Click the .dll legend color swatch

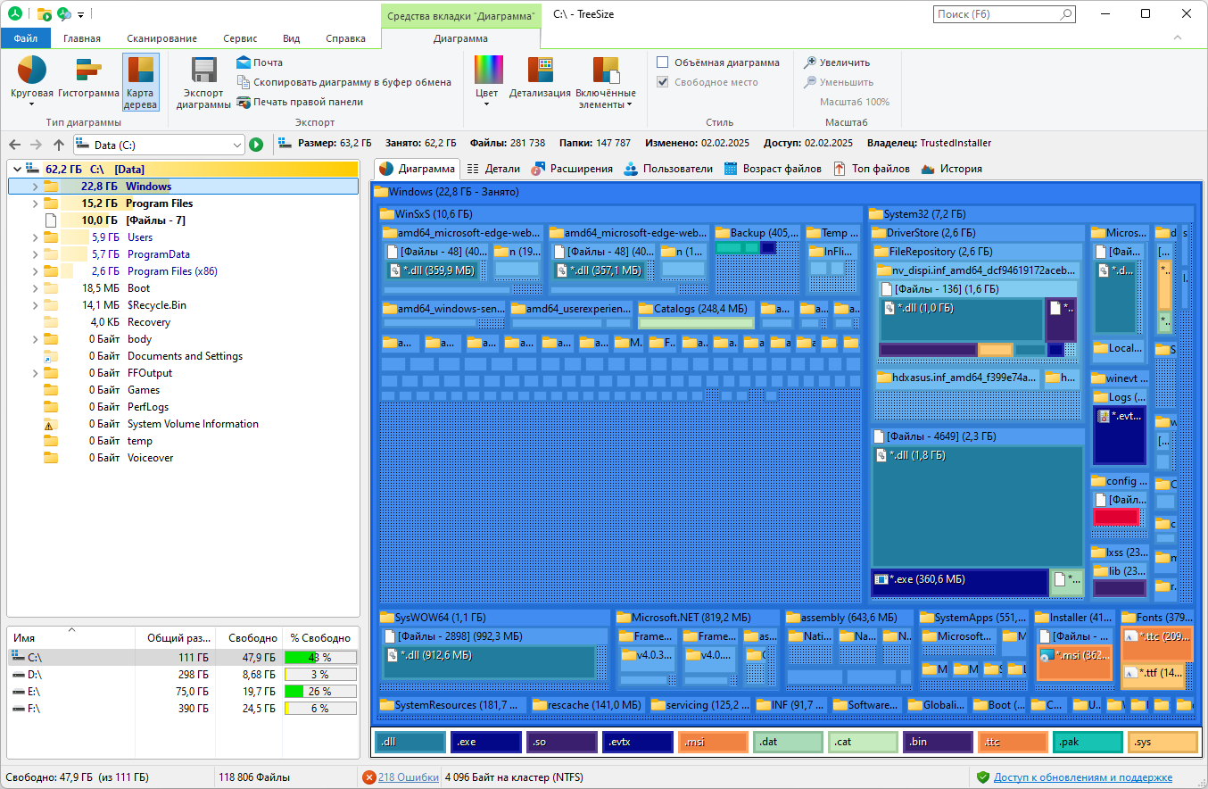pyautogui.click(x=410, y=742)
